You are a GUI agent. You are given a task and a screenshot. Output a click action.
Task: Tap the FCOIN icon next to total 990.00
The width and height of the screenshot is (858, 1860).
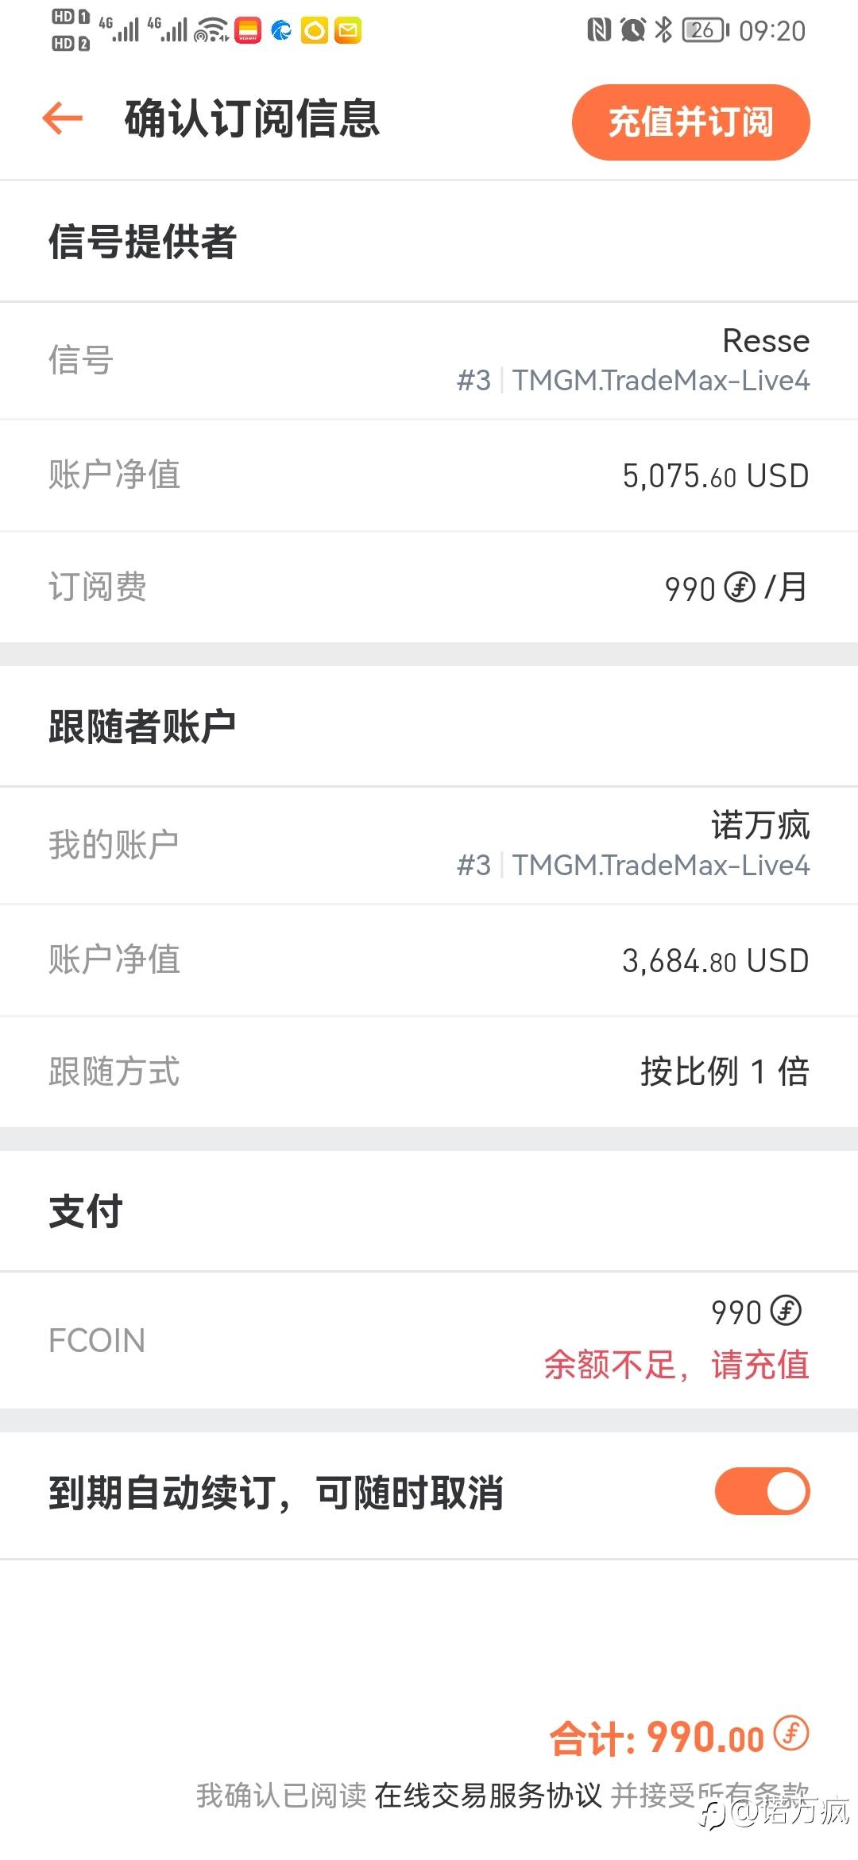(791, 1733)
